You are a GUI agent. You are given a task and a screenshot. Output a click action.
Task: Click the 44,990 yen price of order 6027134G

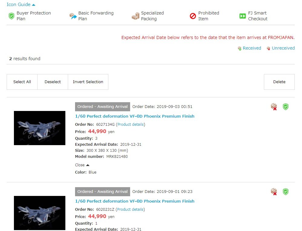pyautogui.click(x=101, y=132)
